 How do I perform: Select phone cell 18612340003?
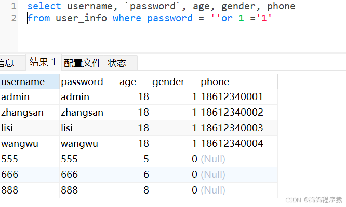click(x=238, y=128)
